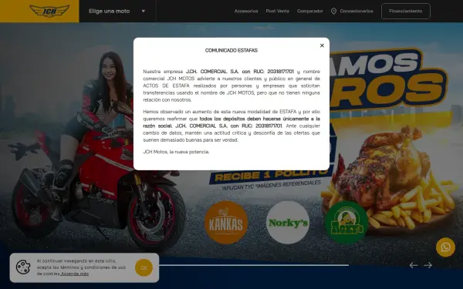Open the Comparador menu link

click(309, 12)
